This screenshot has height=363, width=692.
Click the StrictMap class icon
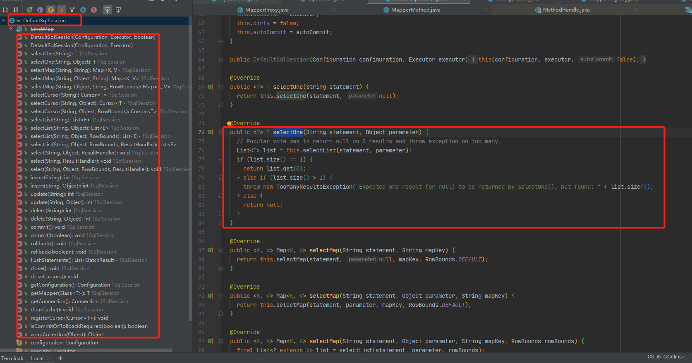19,29
